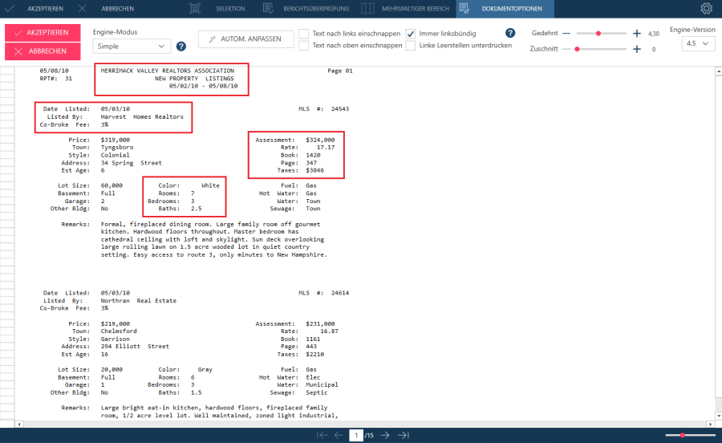Click the Mehrspaltiger Bereich icon
Image resolution: width=722 pixels, height=443 pixels.
click(x=367, y=8)
